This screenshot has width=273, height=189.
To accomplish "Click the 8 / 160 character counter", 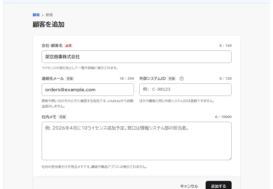I will click(225, 46).
